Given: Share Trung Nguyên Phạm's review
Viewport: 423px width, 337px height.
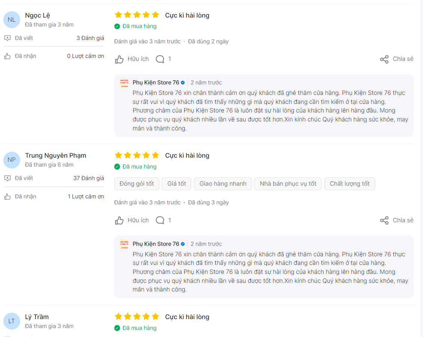Looking at the screenshot, I should 396,220.
